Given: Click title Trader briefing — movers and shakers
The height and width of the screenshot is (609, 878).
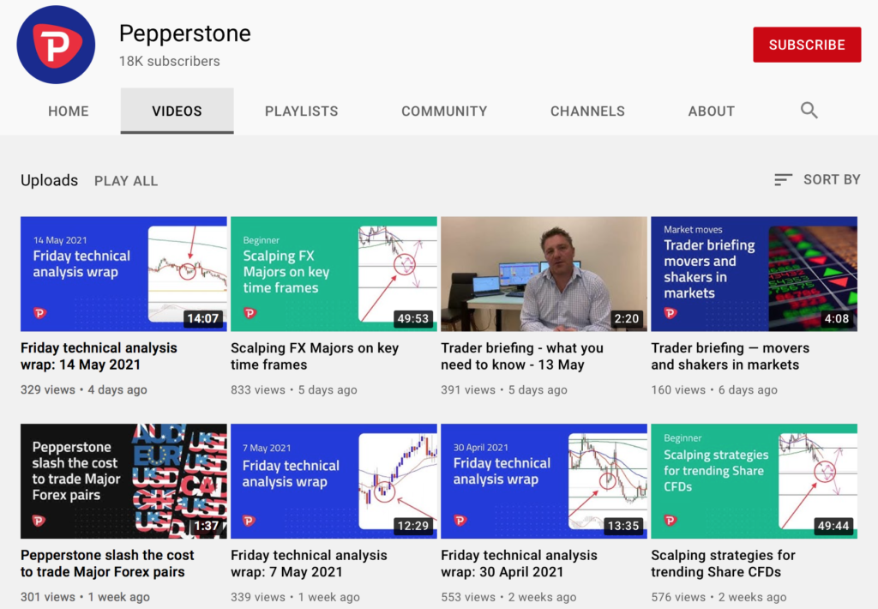Looking at the screenshot, I should (x=731, y=356).
